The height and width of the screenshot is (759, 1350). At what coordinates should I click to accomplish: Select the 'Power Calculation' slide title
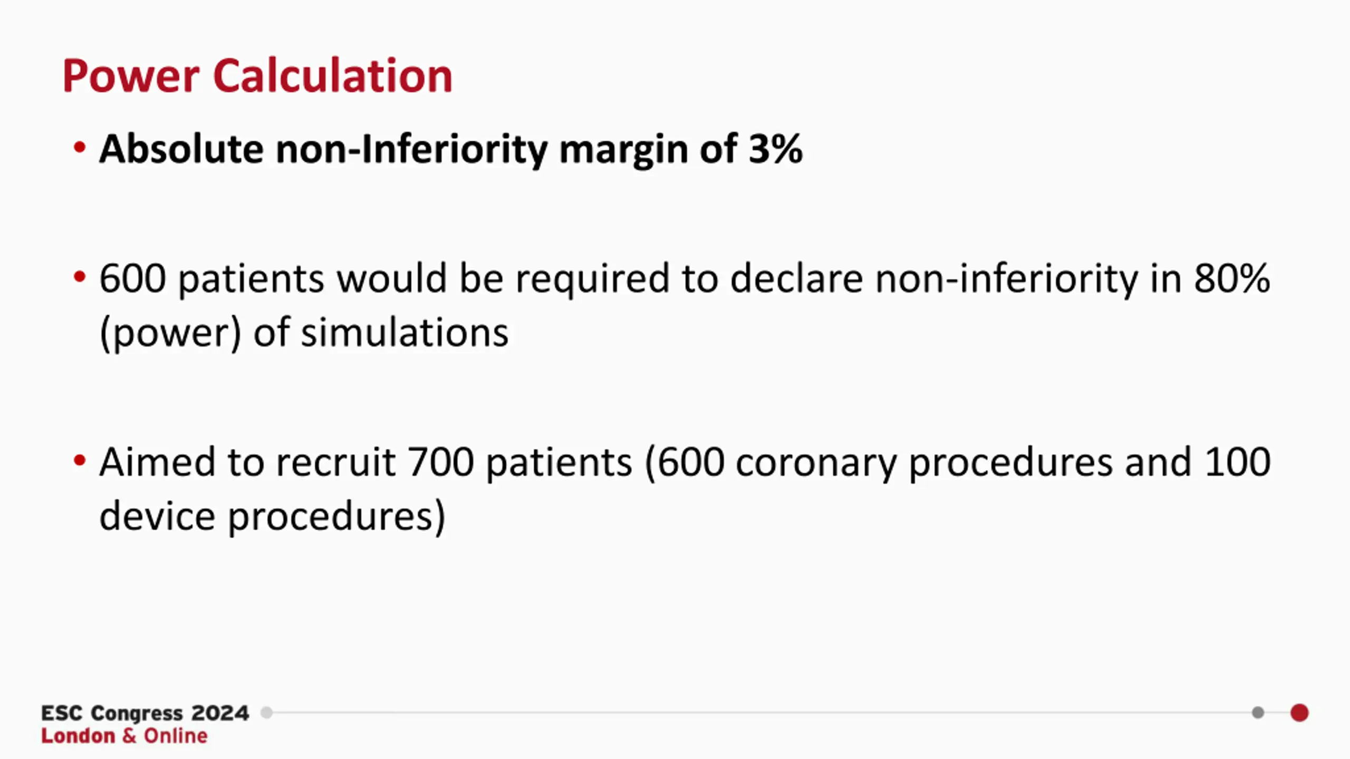(257, 75)
